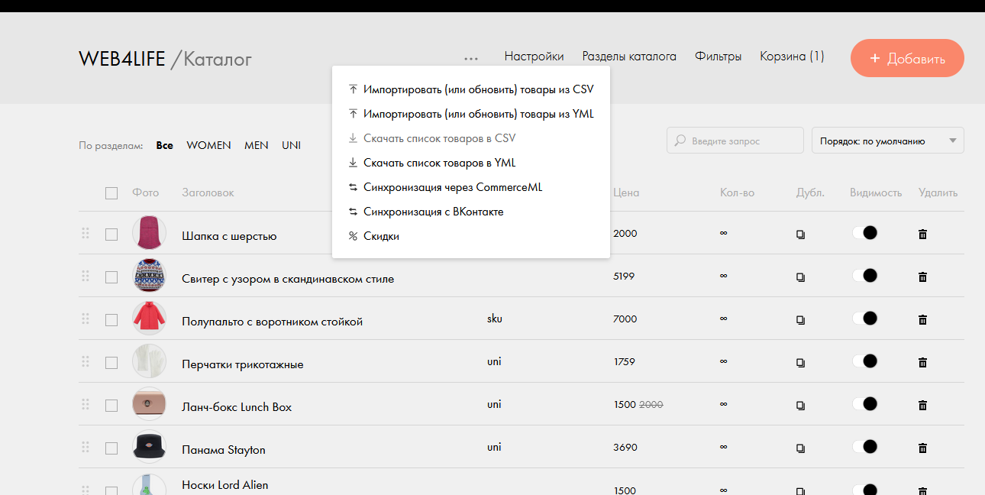Select Импортировать товары из CSV option
The width and height of the screenshot is (985, 495).
tap(478, 89)
